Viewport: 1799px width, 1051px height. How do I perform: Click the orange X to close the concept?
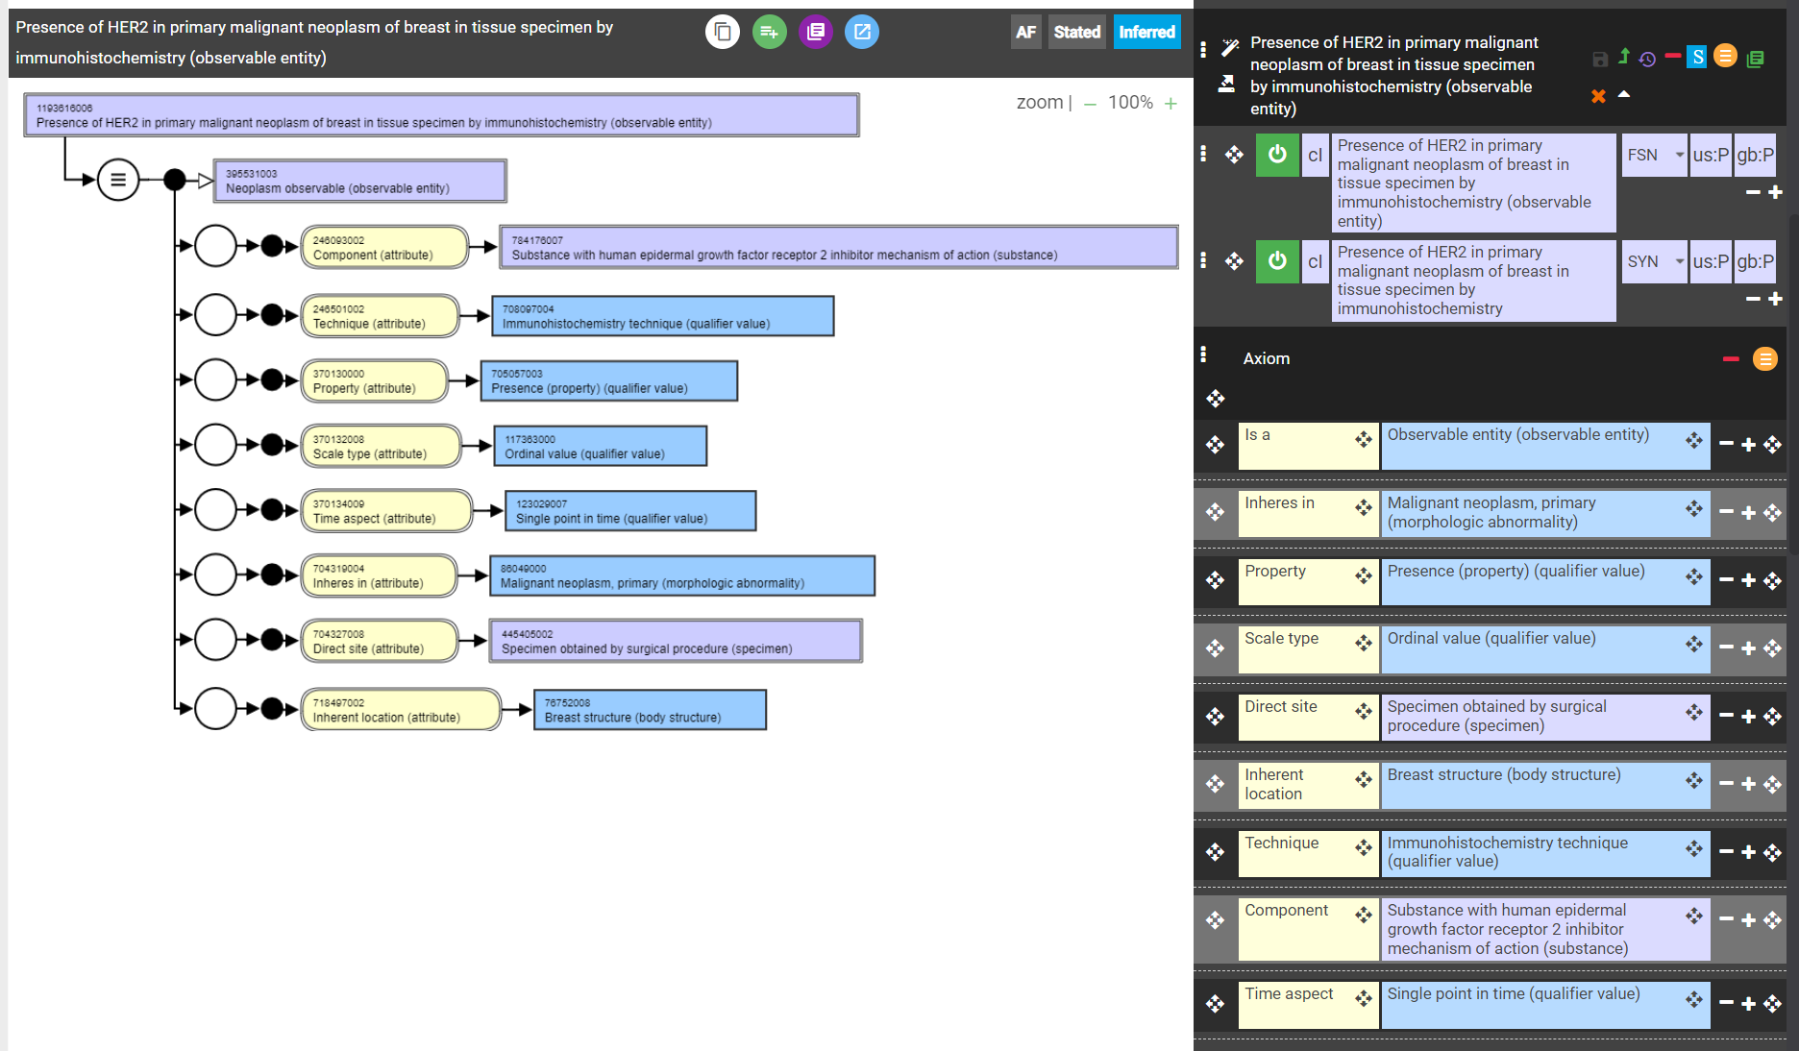coord(1598,95)
